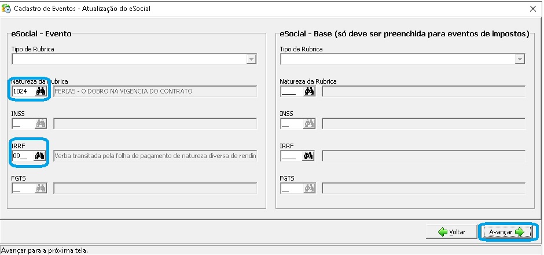Click the Evento IRRF code field
The width and height of the screenshot is (544, 255).
tap(23, 156)
